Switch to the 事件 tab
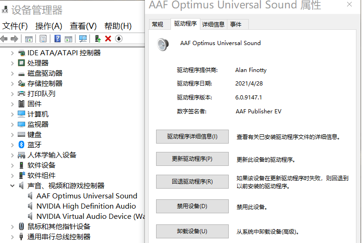This screenshot has width=362, height=243. tap(238, 25)
